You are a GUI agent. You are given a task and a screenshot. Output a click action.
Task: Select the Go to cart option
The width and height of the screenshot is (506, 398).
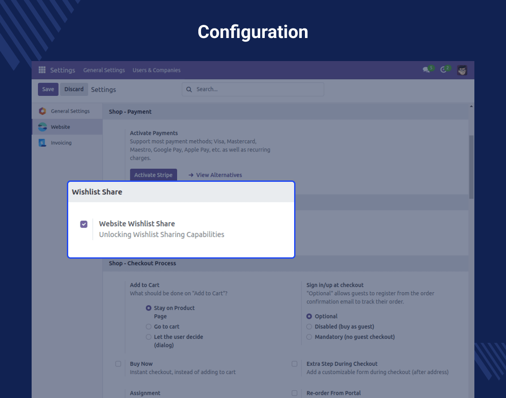click(149, 327)
